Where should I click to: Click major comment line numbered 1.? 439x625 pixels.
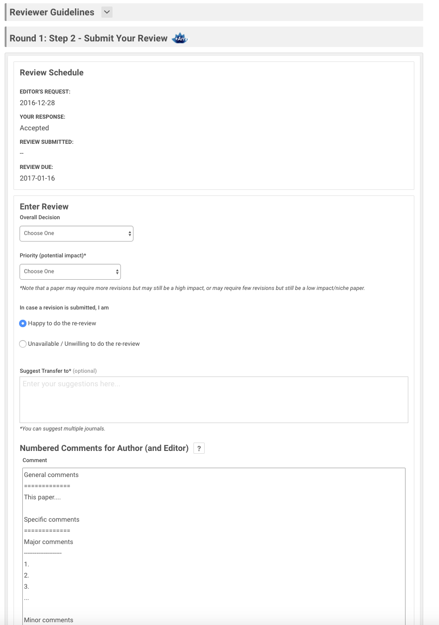click(27, 565)
